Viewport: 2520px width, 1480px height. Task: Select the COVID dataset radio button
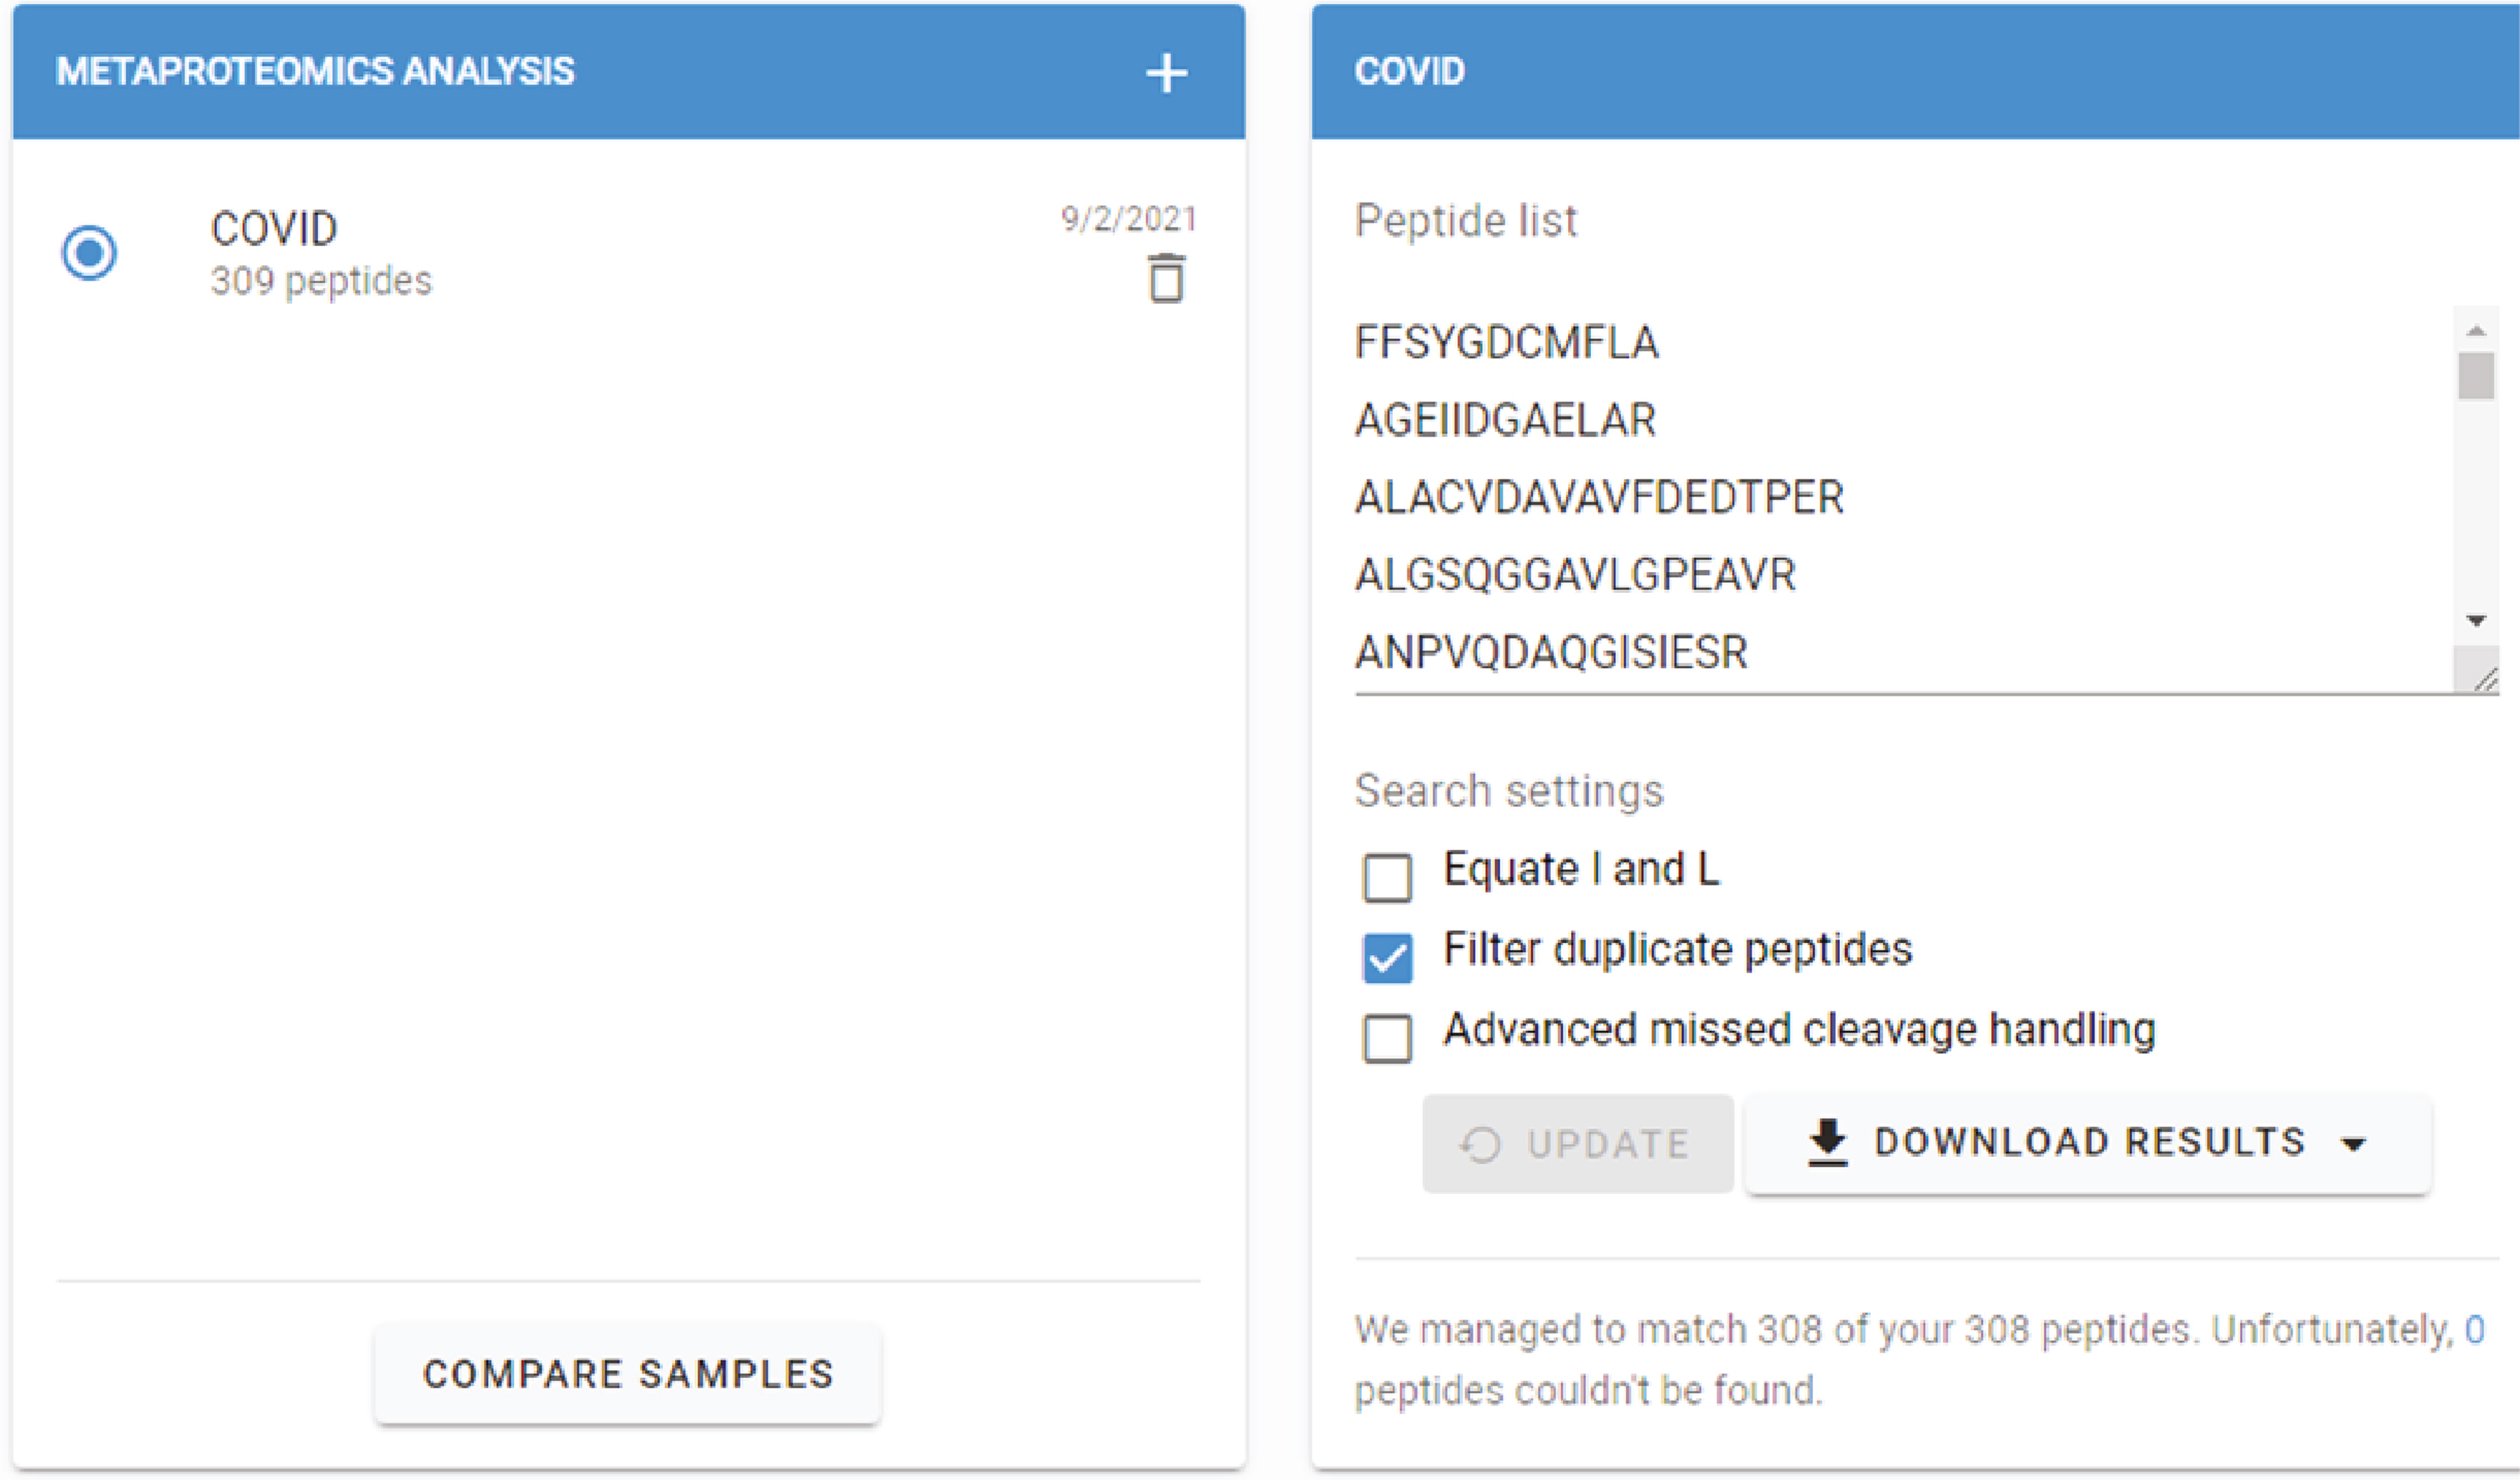point(89,252)
